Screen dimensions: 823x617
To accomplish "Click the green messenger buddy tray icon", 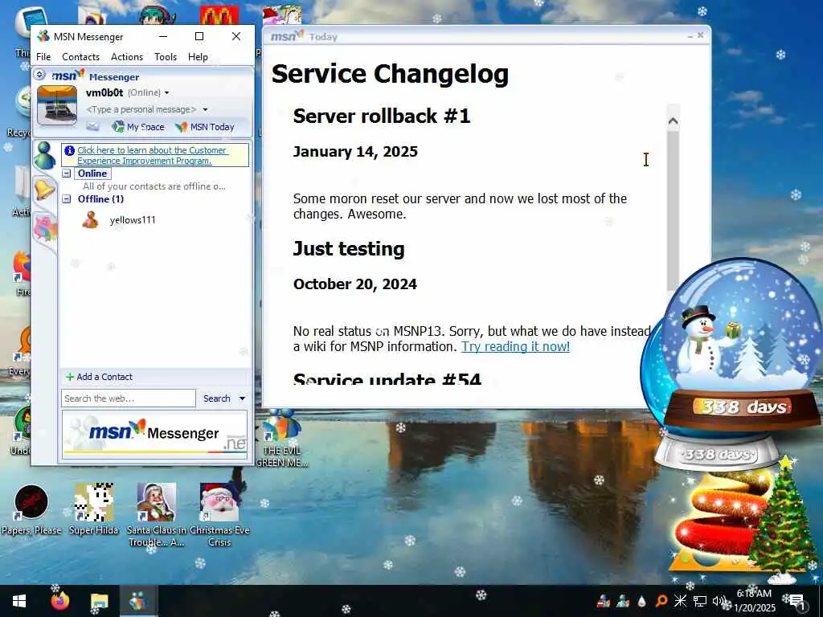I will [x=623, y=601].
